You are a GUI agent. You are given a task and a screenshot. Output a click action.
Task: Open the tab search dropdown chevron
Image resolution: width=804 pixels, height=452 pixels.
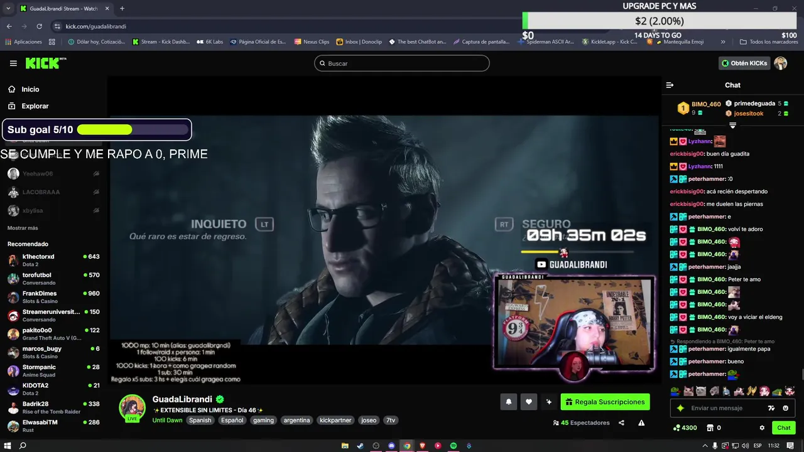point(8,9)
